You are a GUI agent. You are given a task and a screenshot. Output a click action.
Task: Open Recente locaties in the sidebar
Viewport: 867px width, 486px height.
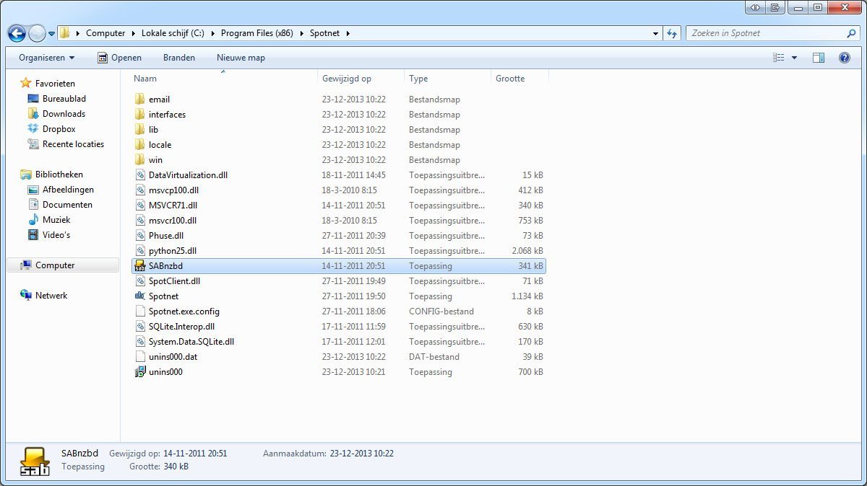pos(73,144)
